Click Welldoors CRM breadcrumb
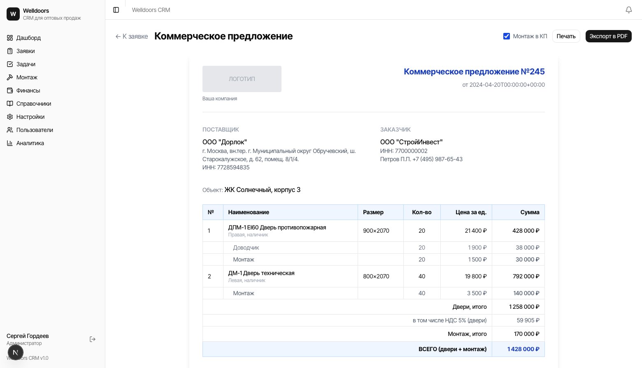The width and height of the screenshot is (642, 368). click(x=151, y=10)
